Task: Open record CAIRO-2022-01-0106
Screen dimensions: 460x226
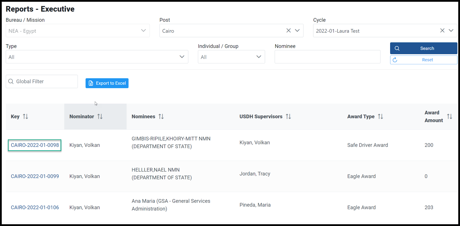Action: click(35, 207)
